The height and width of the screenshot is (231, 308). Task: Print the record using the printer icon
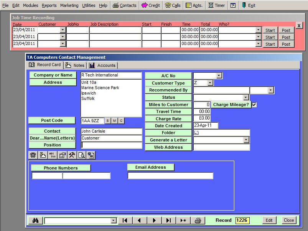pos(198,220)
